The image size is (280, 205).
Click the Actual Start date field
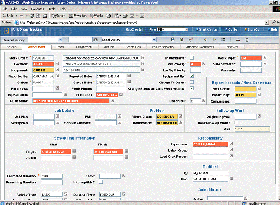[56, 157]
